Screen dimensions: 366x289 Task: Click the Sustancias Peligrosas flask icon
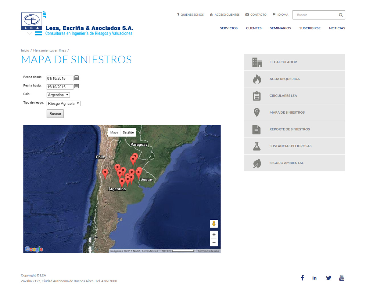(x=257, y=146)
